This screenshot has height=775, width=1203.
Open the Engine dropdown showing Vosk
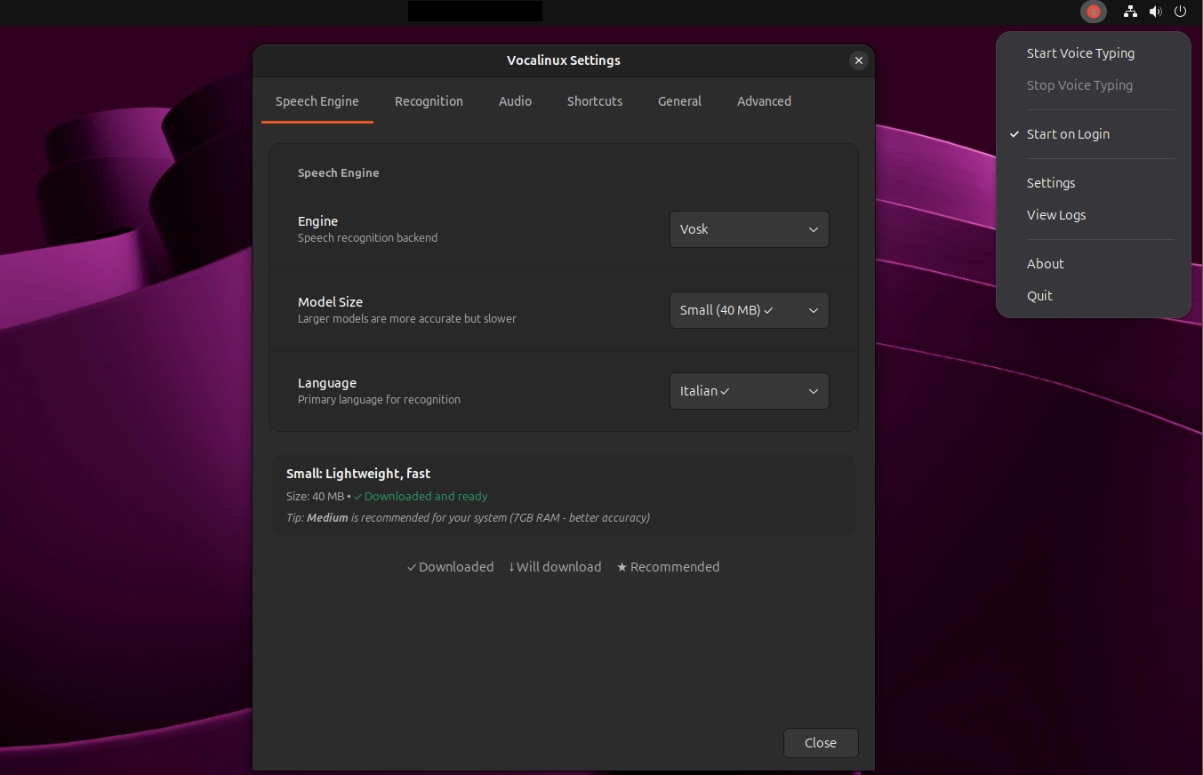pos(750,229)
